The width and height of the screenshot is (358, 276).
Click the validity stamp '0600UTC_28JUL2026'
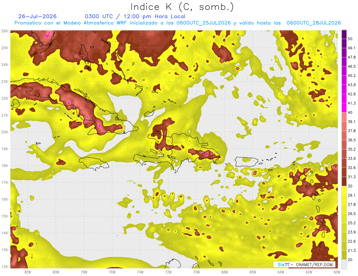coord(314,23)
